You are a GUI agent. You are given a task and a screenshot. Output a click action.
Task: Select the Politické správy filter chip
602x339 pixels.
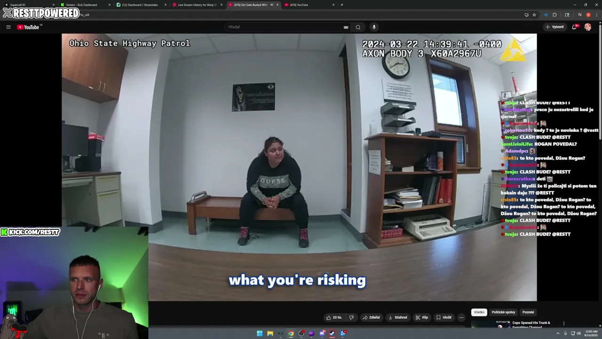point(503,312)
